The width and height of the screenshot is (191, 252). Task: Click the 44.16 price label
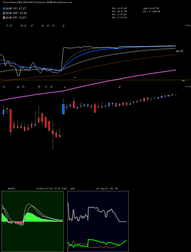[x=180, y=51]
